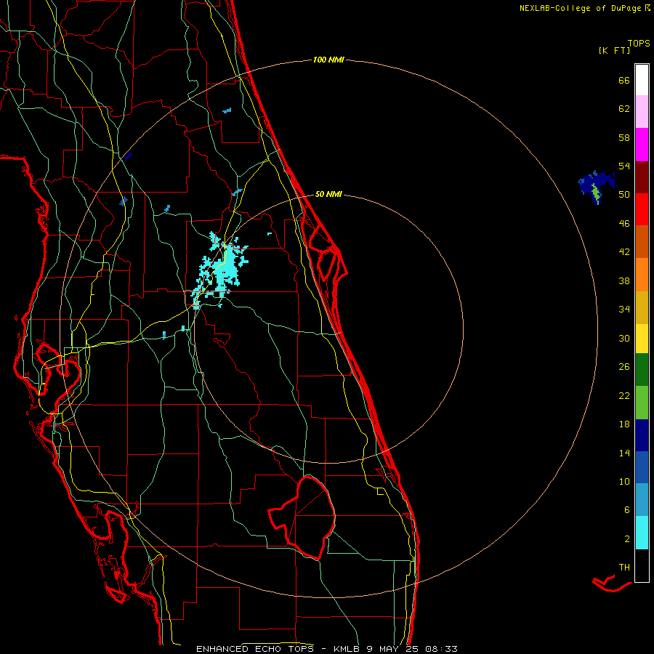Viewport: 654px width, 654px height.
Task: Select the 18 legend value
Action: click(x=624, y=424)
